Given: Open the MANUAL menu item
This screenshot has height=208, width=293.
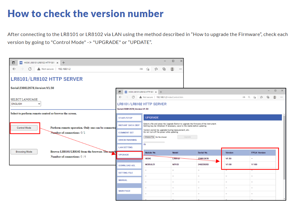Looking at the screenshot, I should click(x=129, y=180).
